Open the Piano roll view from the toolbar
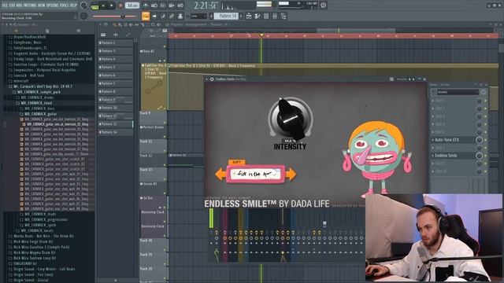 [258, 16]
